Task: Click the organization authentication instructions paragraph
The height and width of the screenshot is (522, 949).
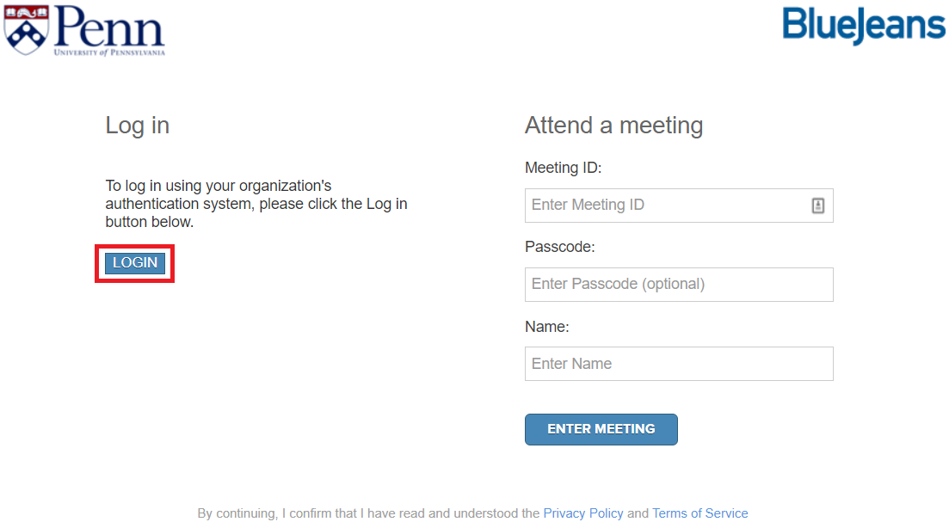Action: point(256,204)
